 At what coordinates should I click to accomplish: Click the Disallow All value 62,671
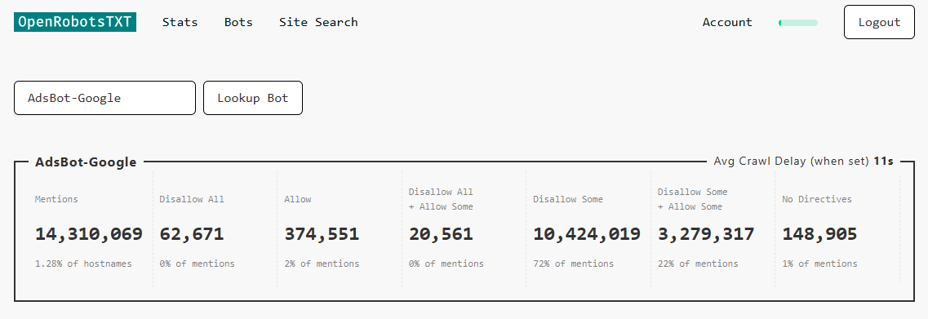pos(192,234)
